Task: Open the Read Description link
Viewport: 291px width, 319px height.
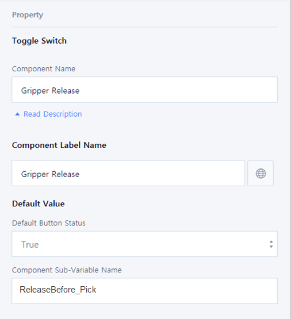Action: pyautogui.click(x=53, y=114)
